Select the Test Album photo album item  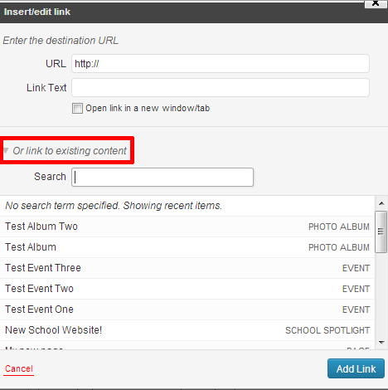(x=187, y=247)
